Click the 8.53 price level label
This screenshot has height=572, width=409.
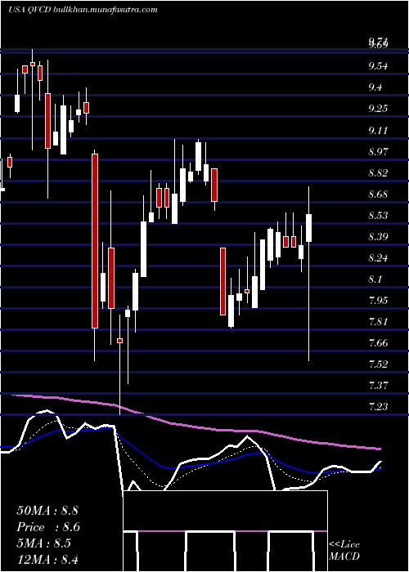click(378, 216)
